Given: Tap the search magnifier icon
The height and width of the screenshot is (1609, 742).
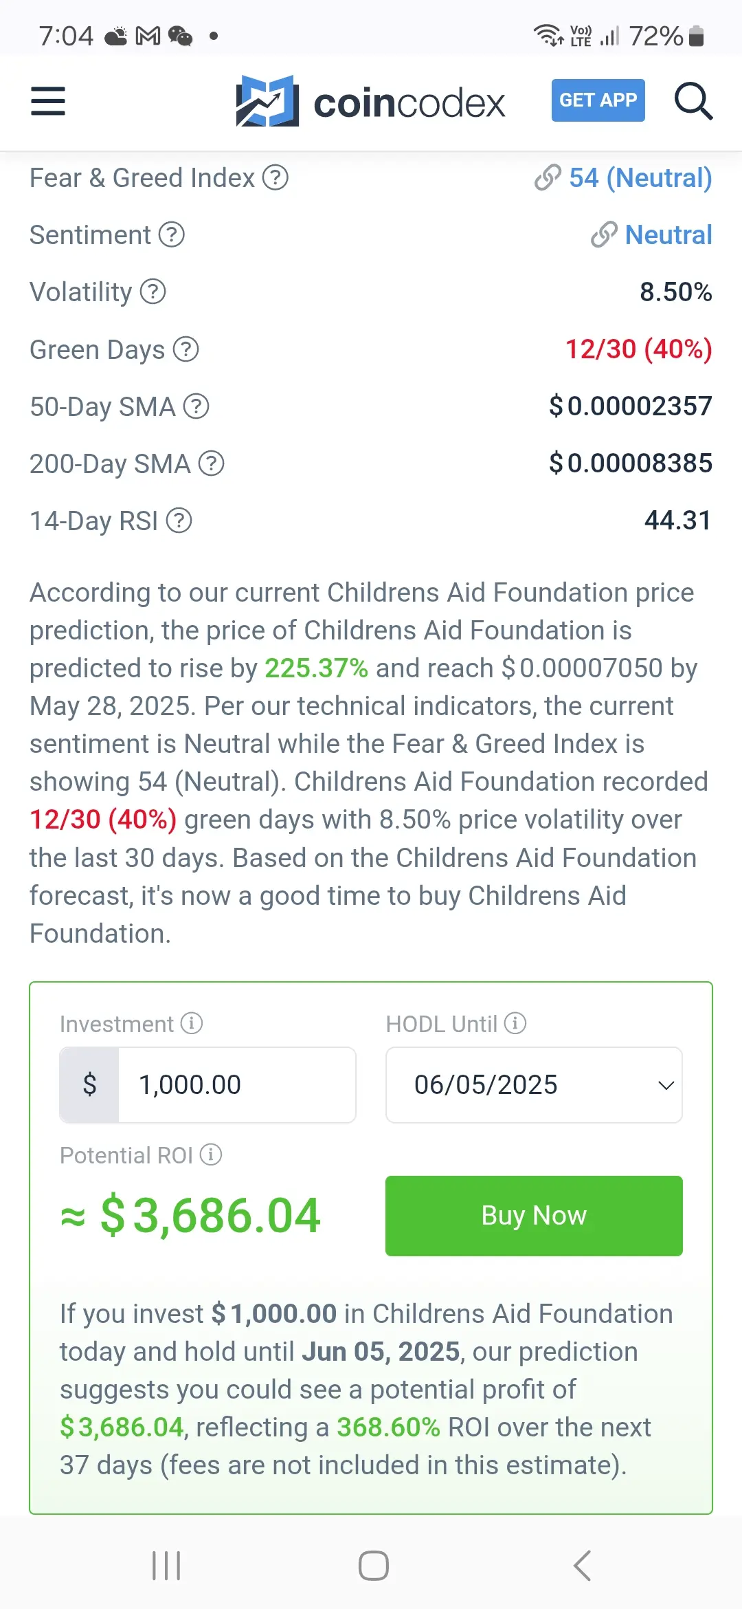Looking at the screenshot, I should [x=693, y=101].
